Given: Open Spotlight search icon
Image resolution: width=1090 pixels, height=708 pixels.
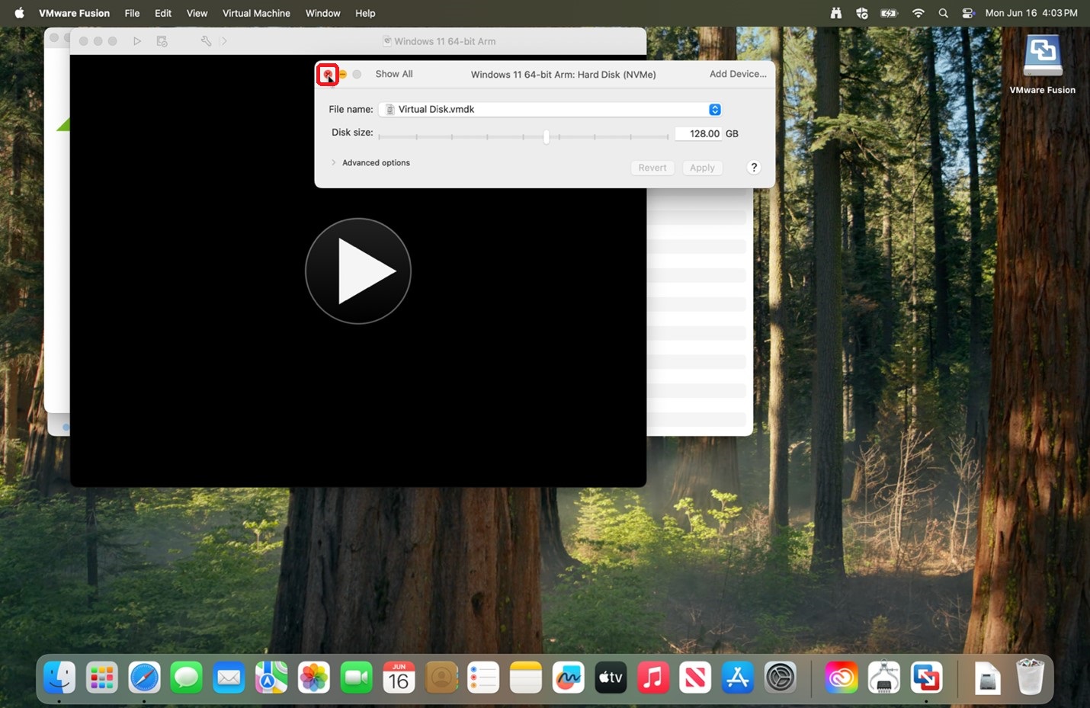Looking at the screenshot, I should coord(944,13).
